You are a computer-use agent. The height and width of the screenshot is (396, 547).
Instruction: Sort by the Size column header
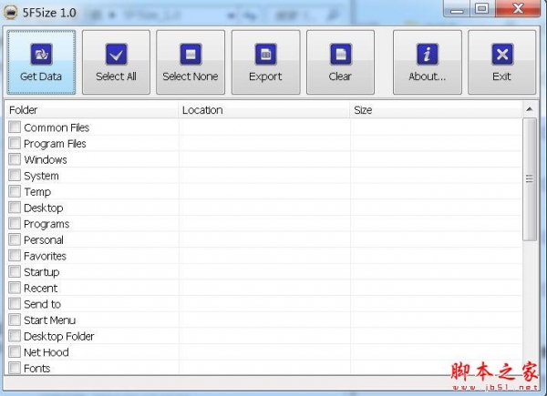coord(436,110)
